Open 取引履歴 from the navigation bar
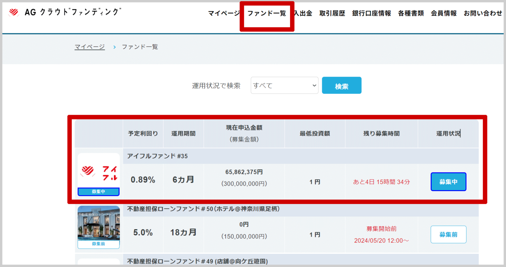Image resolution: width=506 pixels, height=267 pixels. pyautogui.click(x=332, y=14)
